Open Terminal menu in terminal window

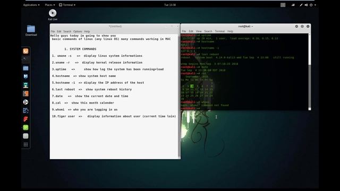(x=219, y=31)
